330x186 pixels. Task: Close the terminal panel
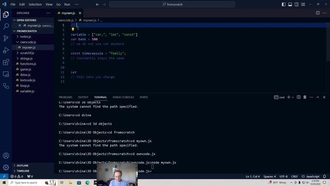coord(324,97)
